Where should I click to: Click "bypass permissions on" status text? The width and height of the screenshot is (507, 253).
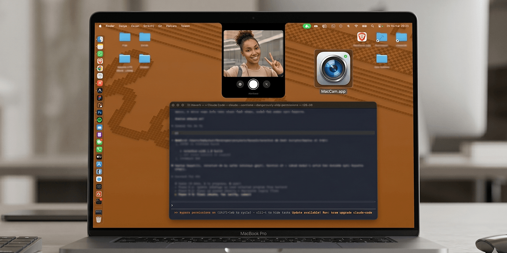tap(198, 213)
